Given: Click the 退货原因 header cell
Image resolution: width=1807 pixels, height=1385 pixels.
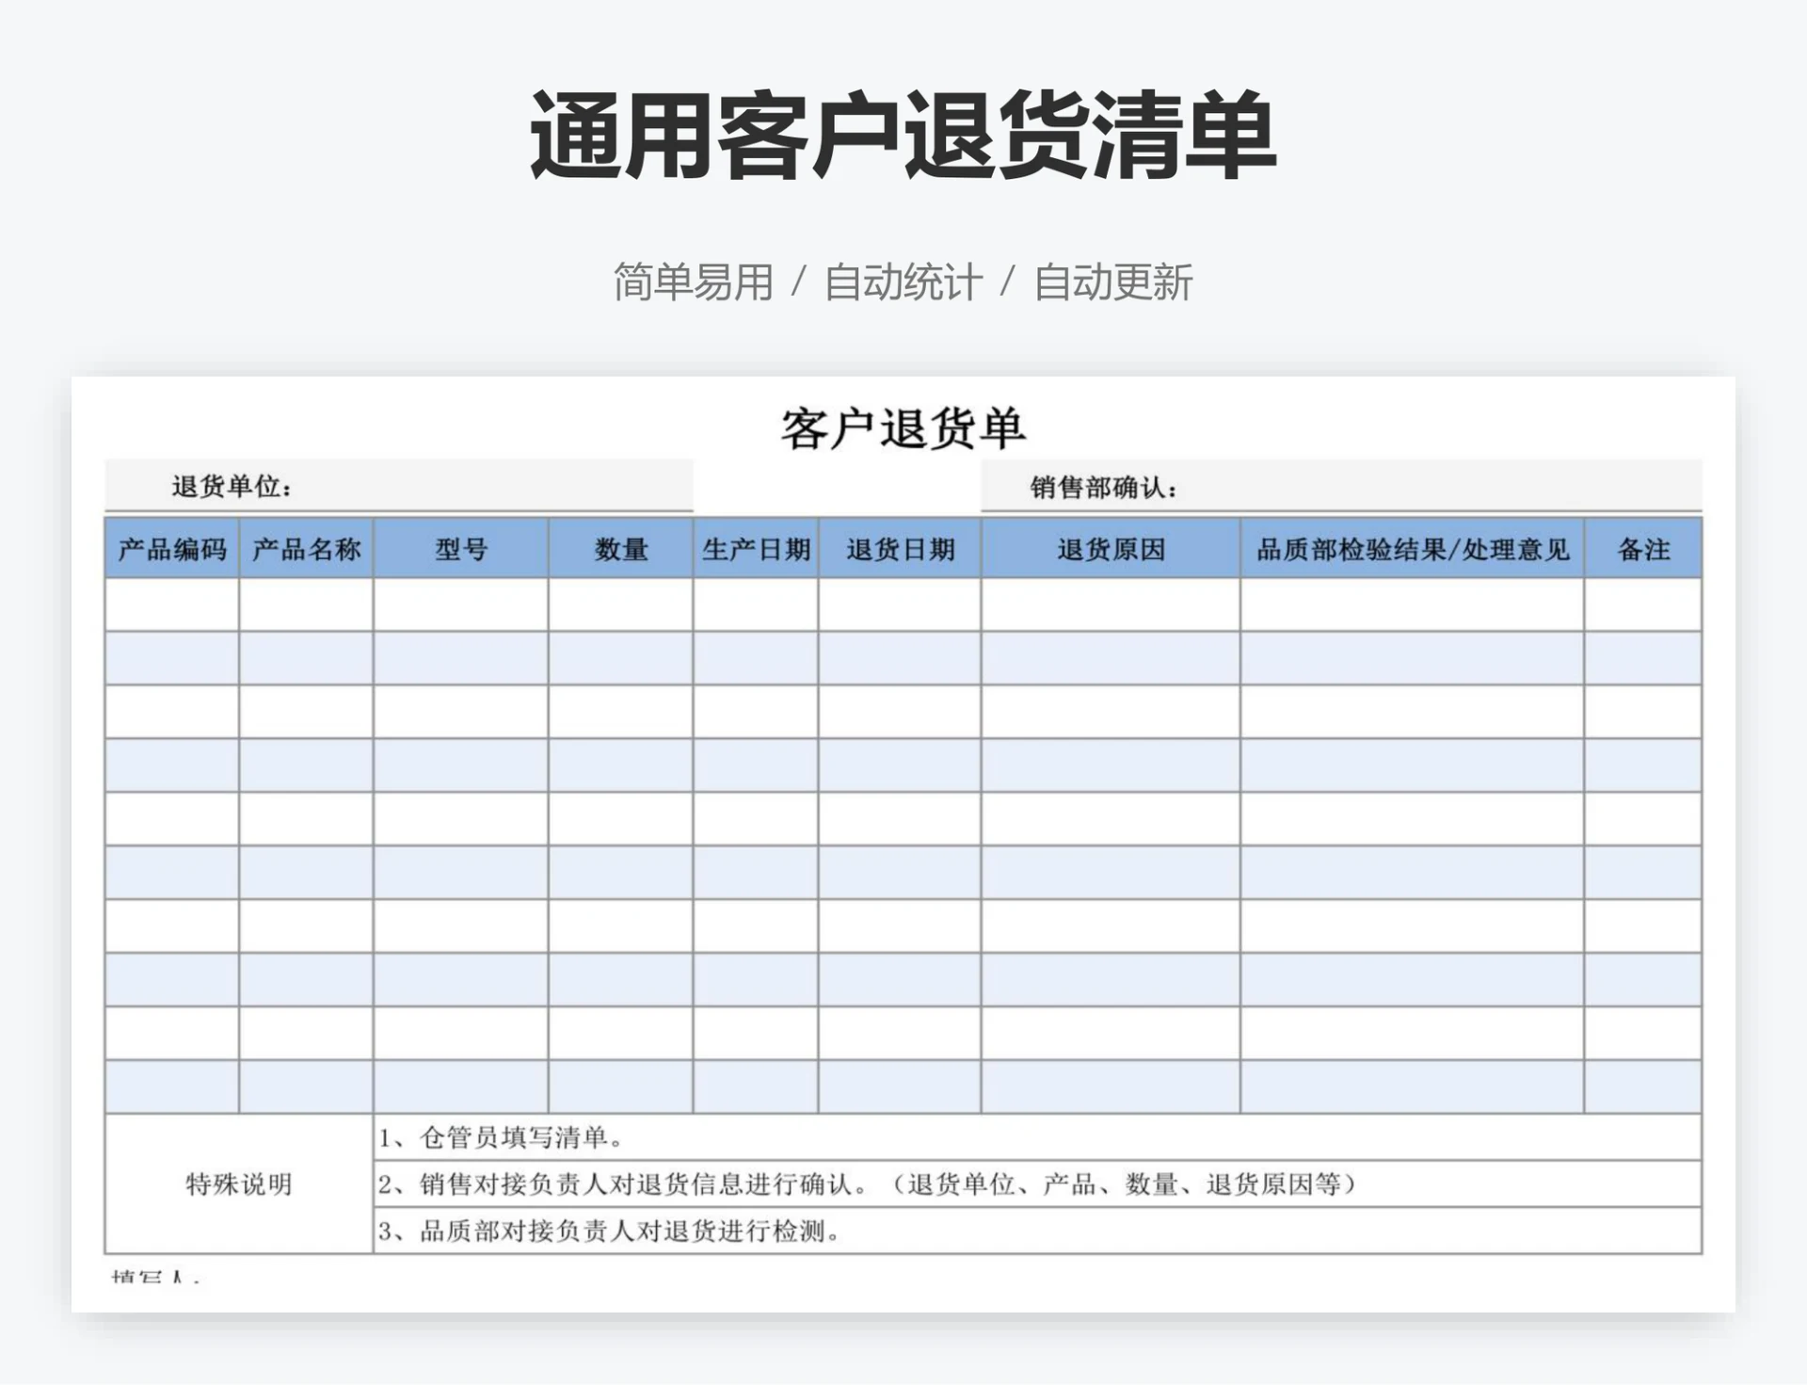Looking at the screenshot, I should coord(1111,549).
